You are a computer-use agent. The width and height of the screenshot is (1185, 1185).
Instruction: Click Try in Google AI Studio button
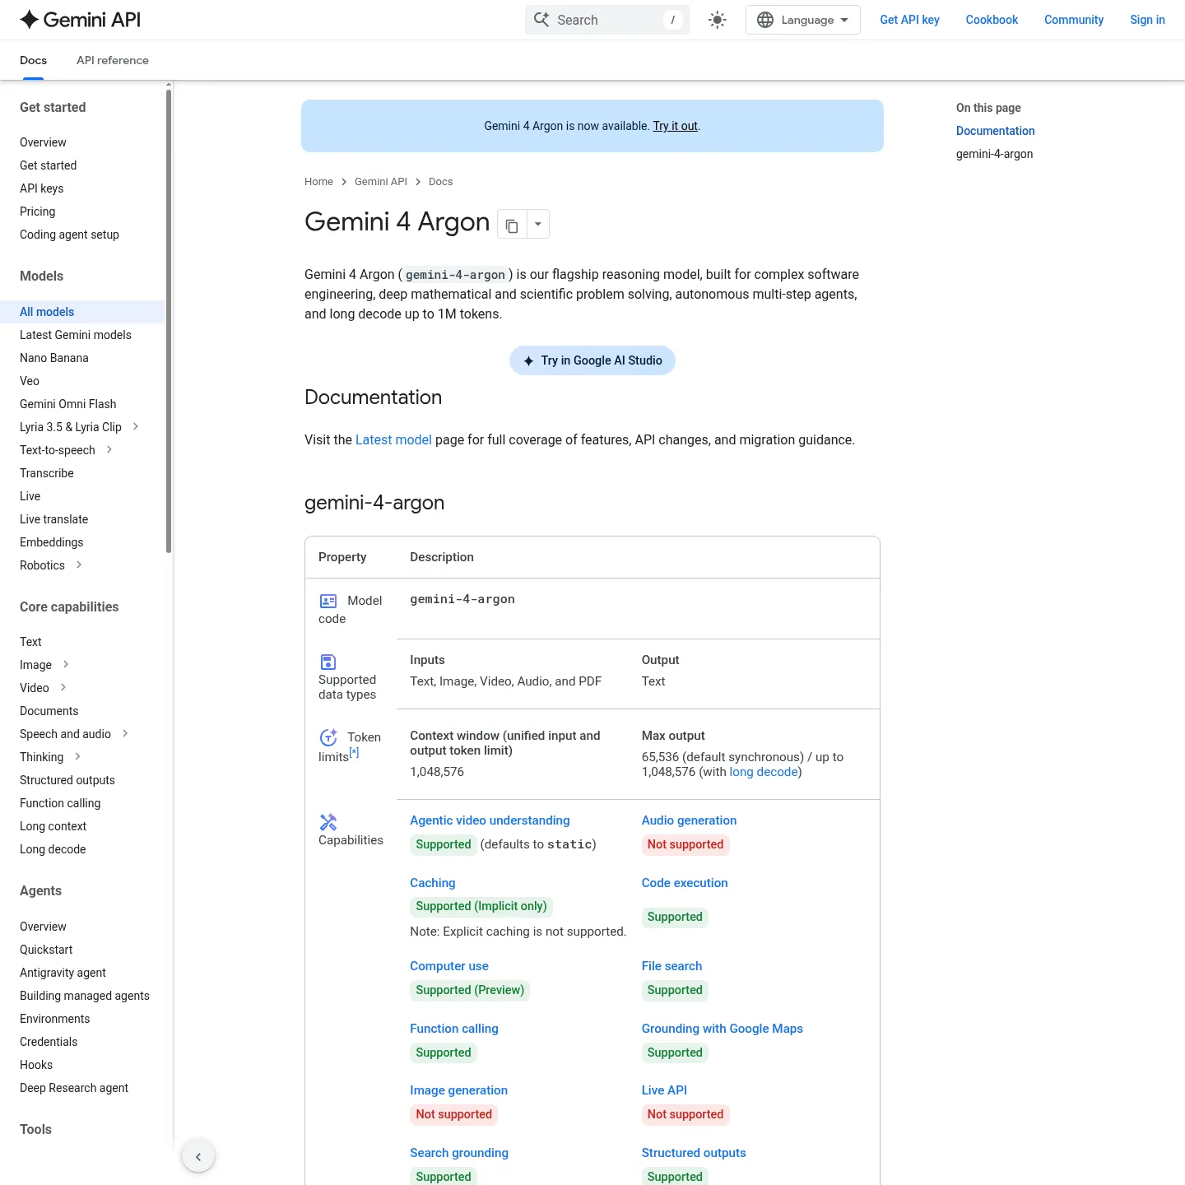(592, 360)
